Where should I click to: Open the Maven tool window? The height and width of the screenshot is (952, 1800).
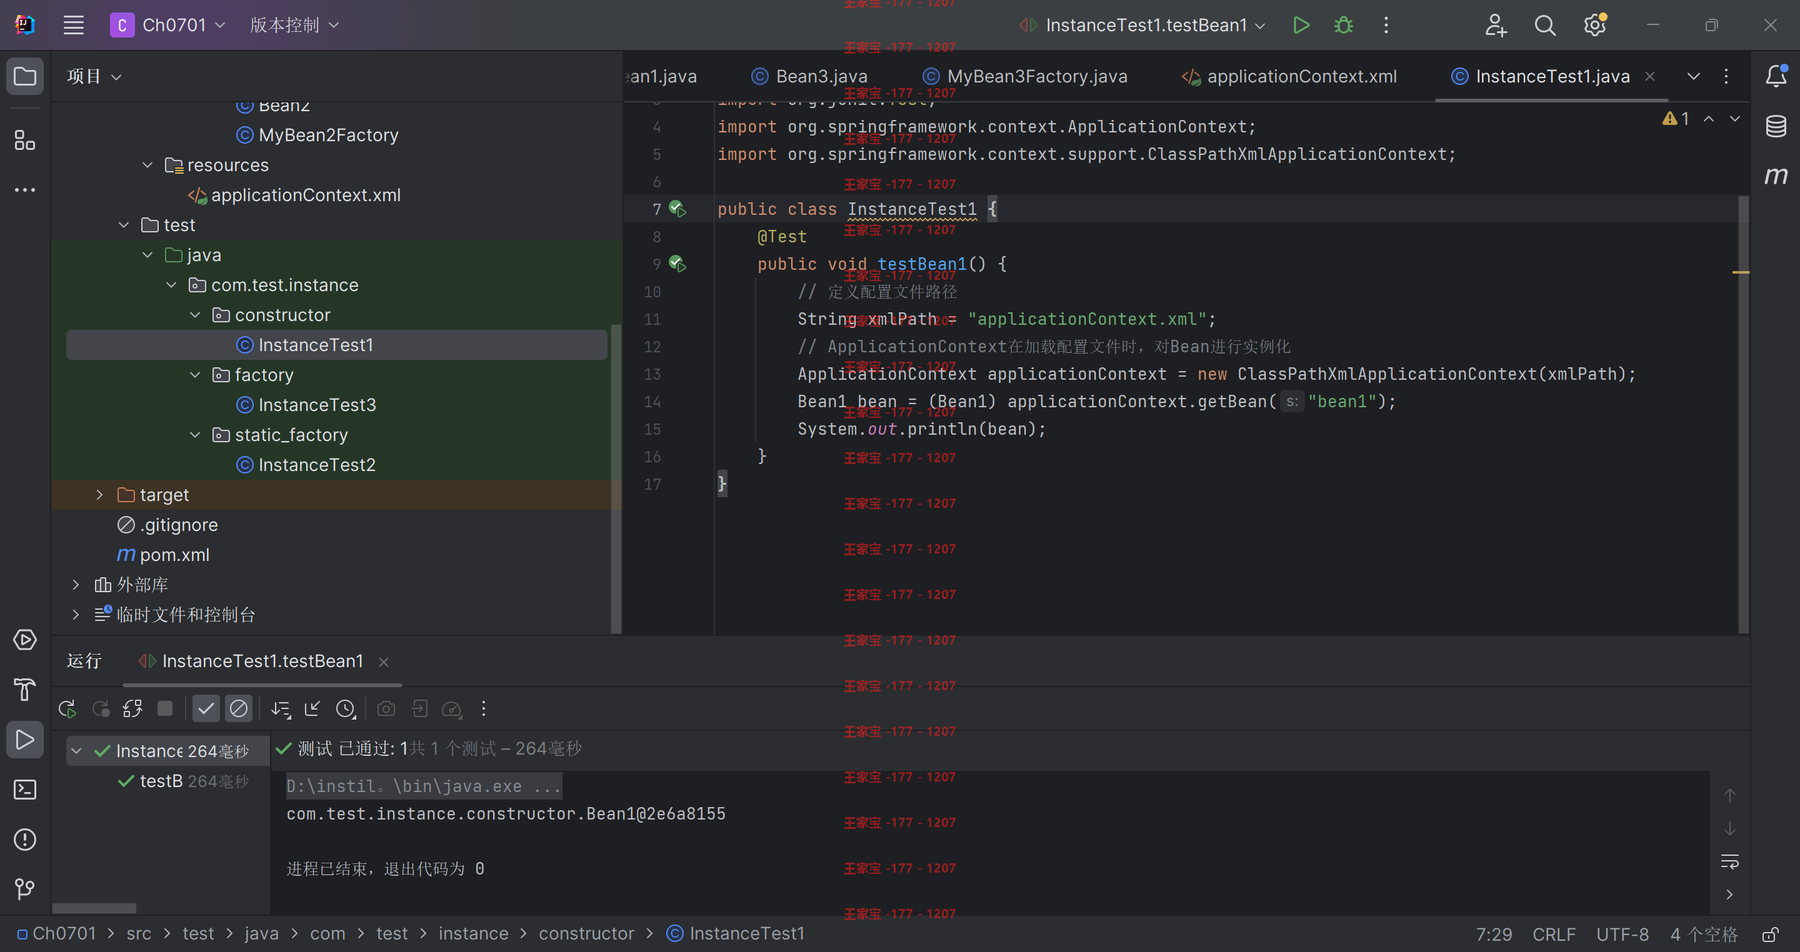tap(1776, 175)
